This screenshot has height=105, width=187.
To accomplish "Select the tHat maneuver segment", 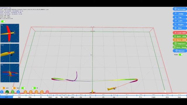I will [x=19, y=97].
